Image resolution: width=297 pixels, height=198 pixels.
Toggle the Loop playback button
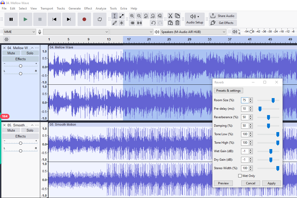click(x=100, y=19)
